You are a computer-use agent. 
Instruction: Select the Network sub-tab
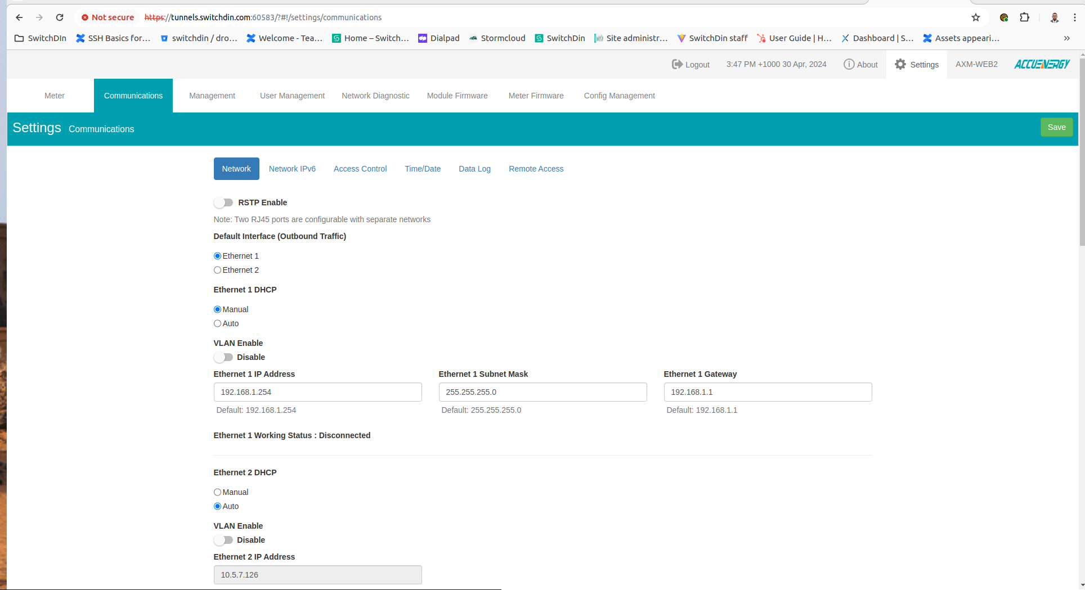pyautogui.click(x=236, y=169)
